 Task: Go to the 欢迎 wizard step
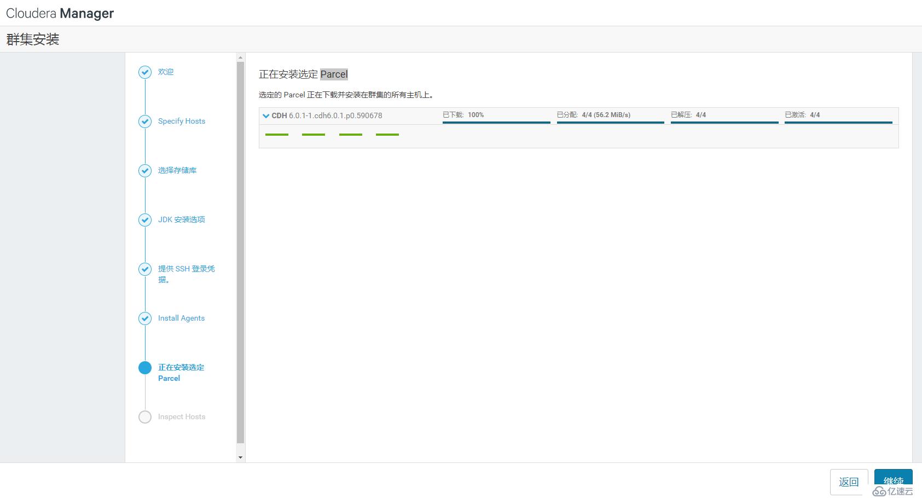(x=166, y=72)
